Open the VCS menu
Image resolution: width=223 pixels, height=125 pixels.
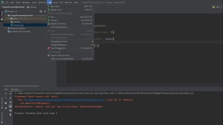(61, 2)
